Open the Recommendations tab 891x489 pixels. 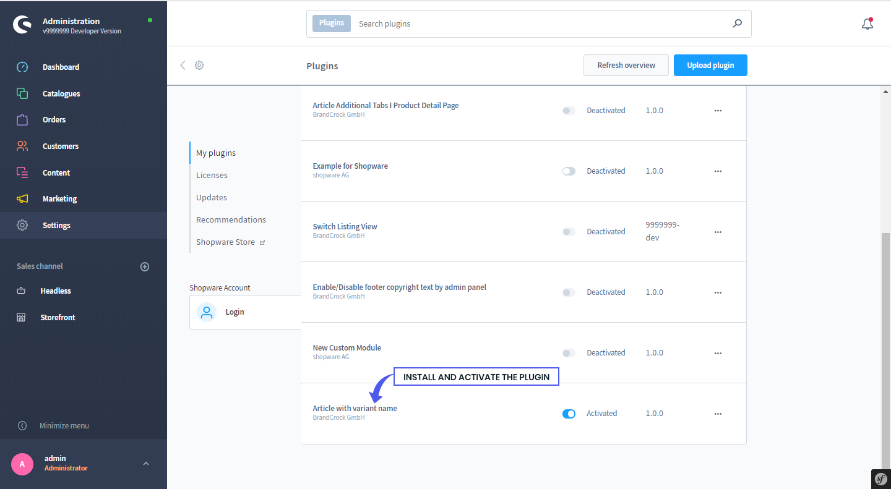(x=231, y=219)
